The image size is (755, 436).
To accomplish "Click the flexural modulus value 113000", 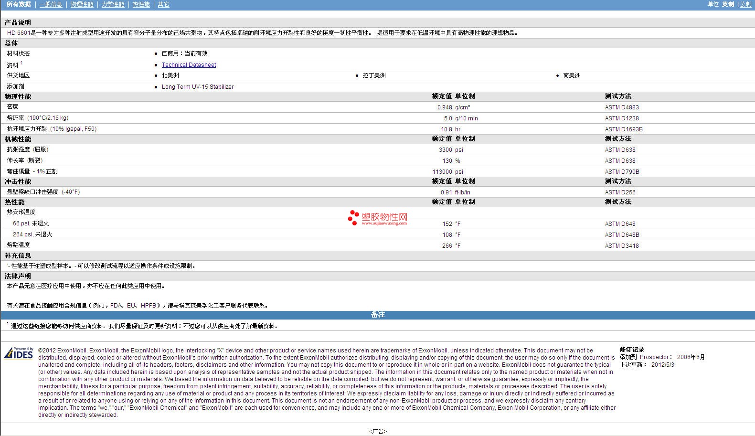I will 442,172.
